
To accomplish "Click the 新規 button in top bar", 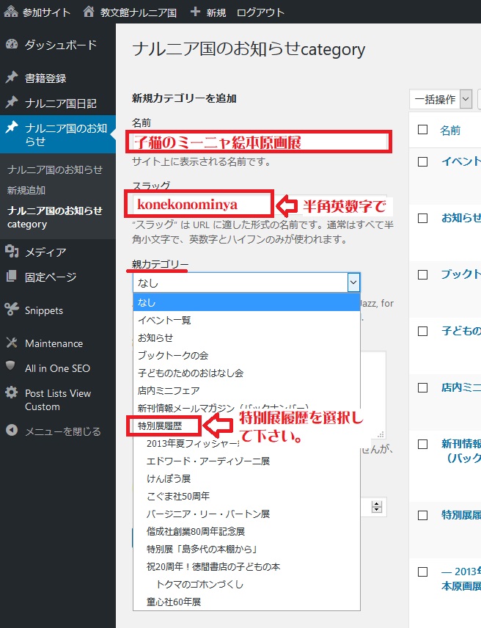I will coord(208,12).
